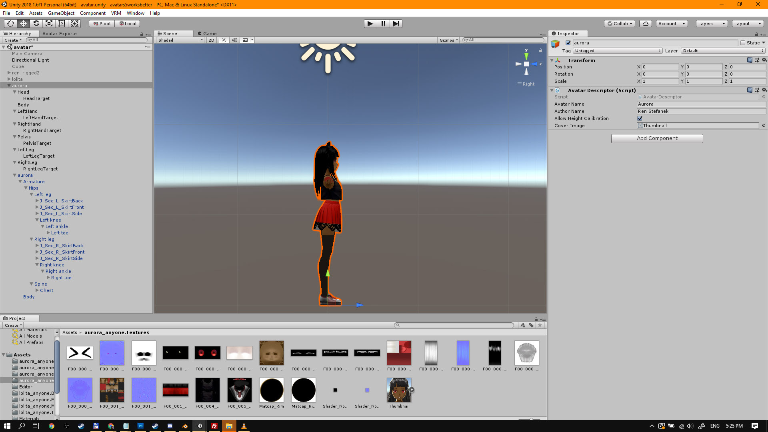Enable the Static checkbox
The width and height of the screenshot is (768, 432).
pyautogui.click(x=743, y=43)
